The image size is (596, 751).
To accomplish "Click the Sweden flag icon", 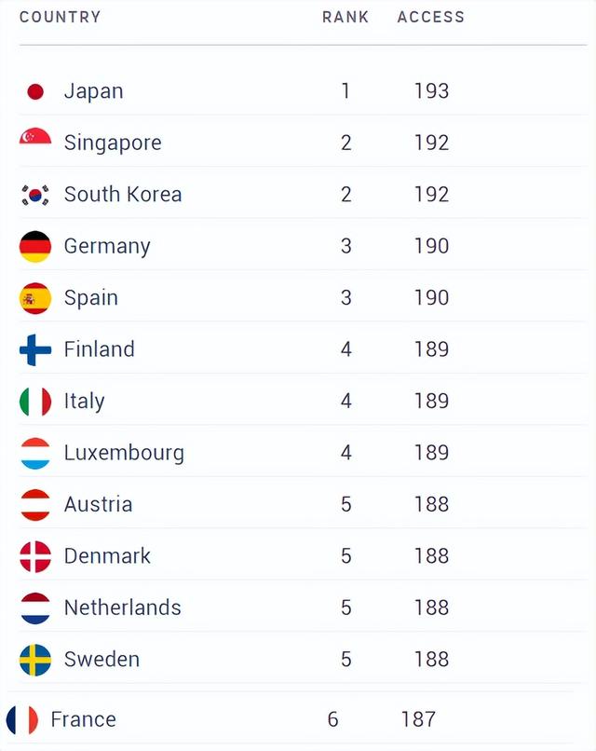I will pyautogui.click(x=35, y=660).
